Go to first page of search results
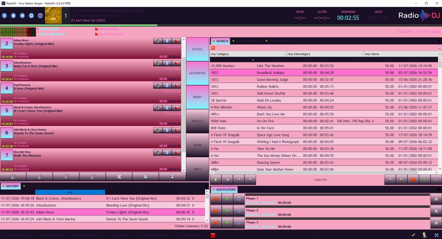 (238, 179)
